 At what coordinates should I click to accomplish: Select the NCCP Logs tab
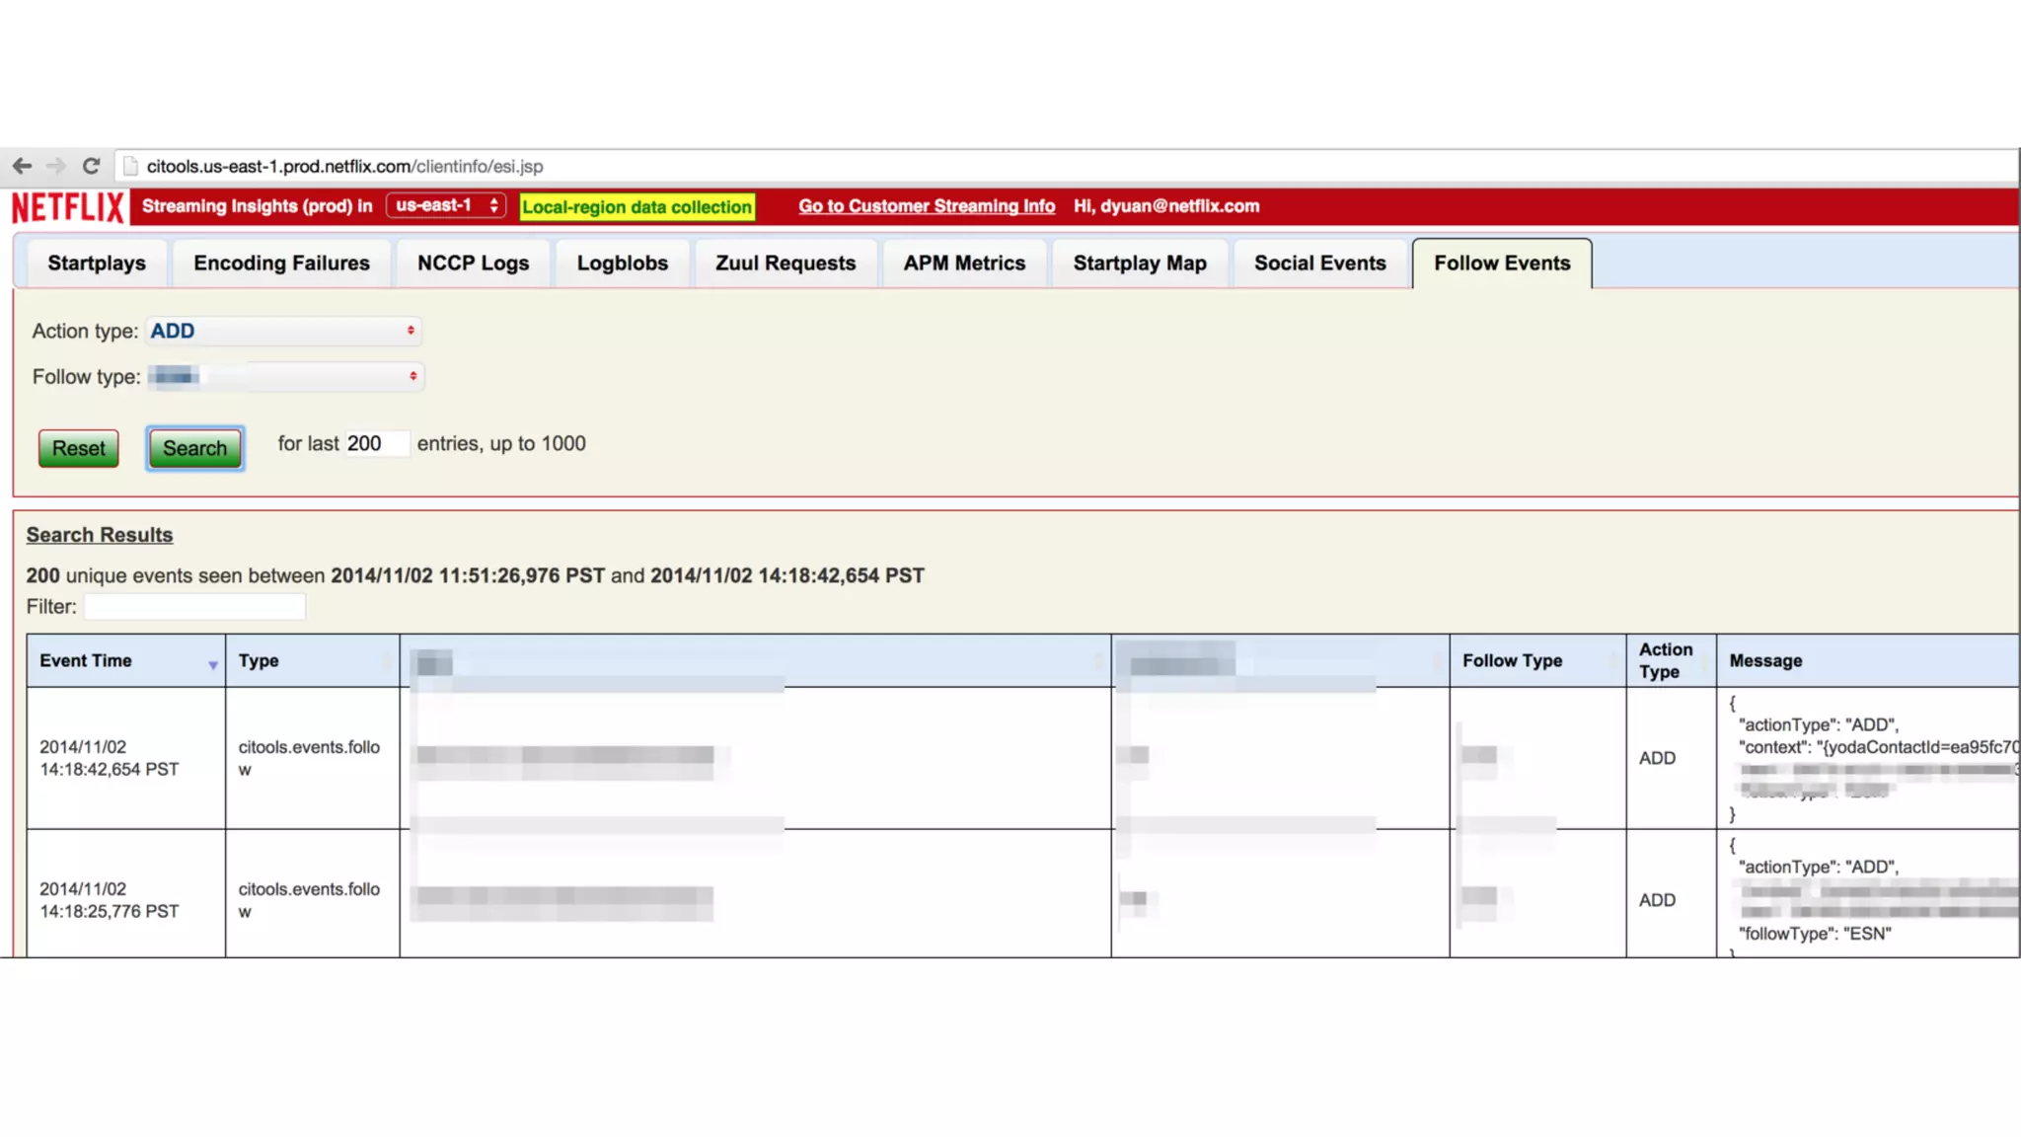click(x=473, y=264)
